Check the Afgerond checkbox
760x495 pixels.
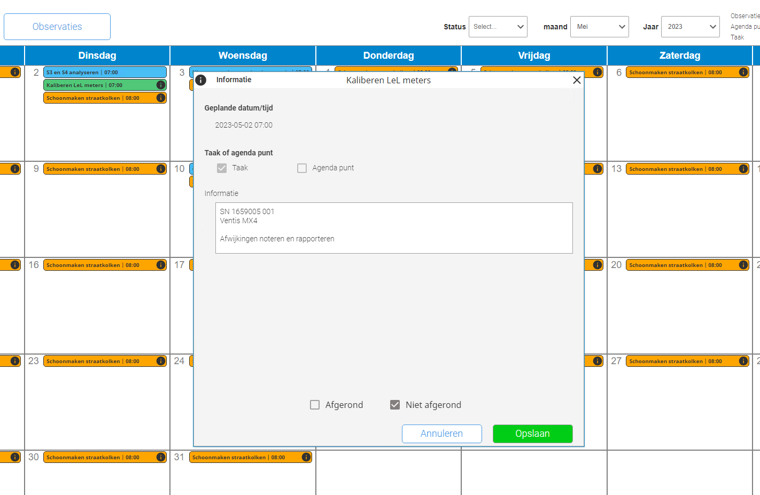(315, 405)
